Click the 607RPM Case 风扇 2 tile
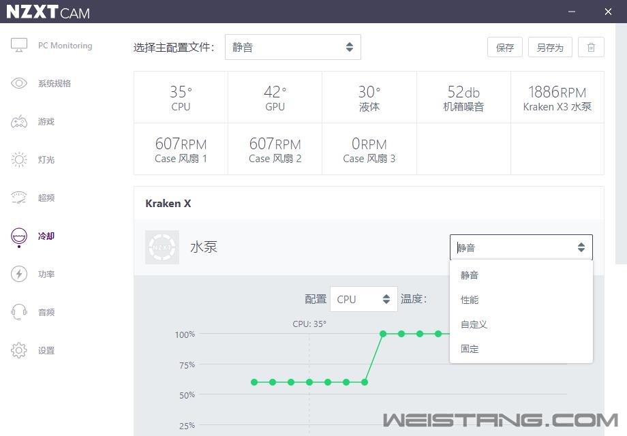Viewport: 627px width, 436px height. tap(275, 149)
